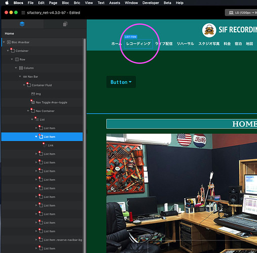Select the Nav Toggle #nav-toggle layer icon
The height and width of the screenshot is (253, 257).
click(x=33, y=102)
